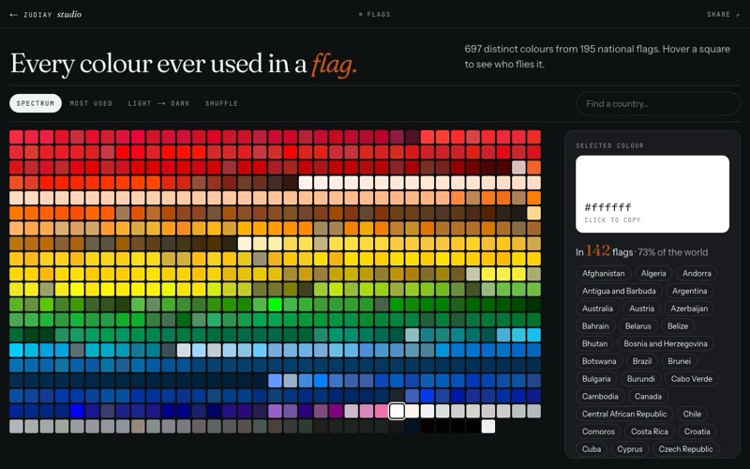Select the Antigua and Barbuda chip
The height and width of the screenshot is (469, 750).
619,291
